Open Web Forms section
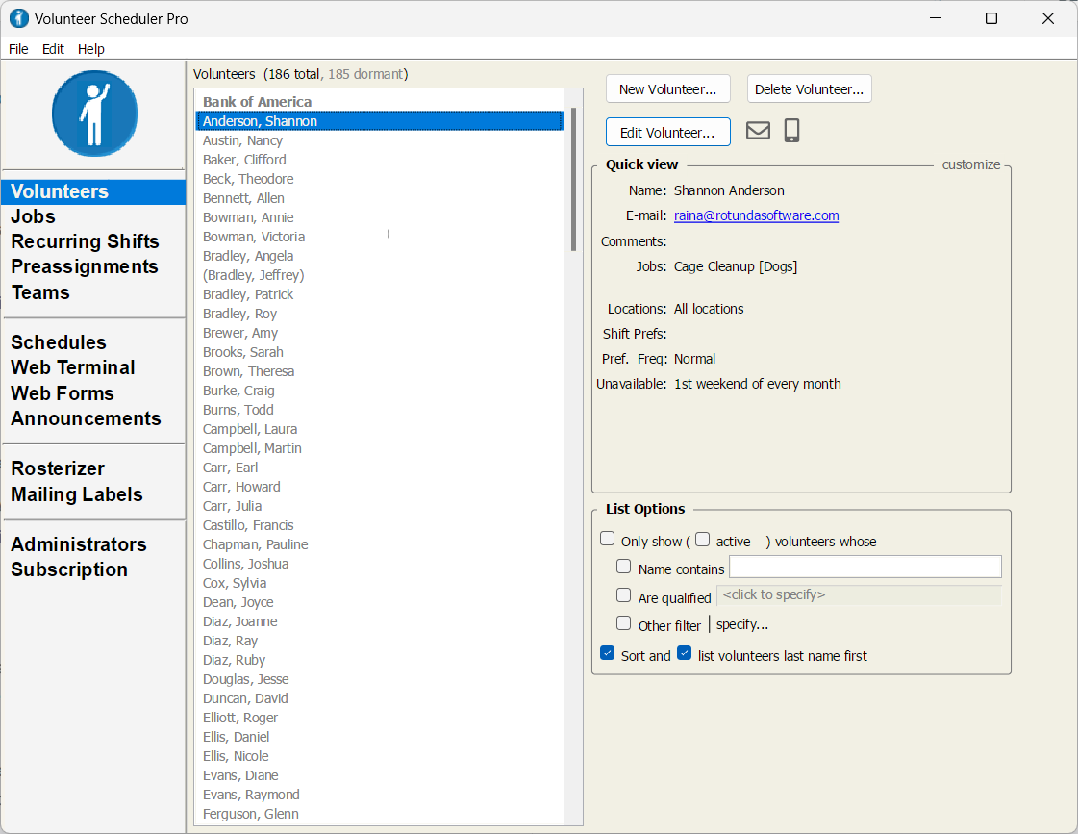1078x834 pixels. click(x=63, y=393)
